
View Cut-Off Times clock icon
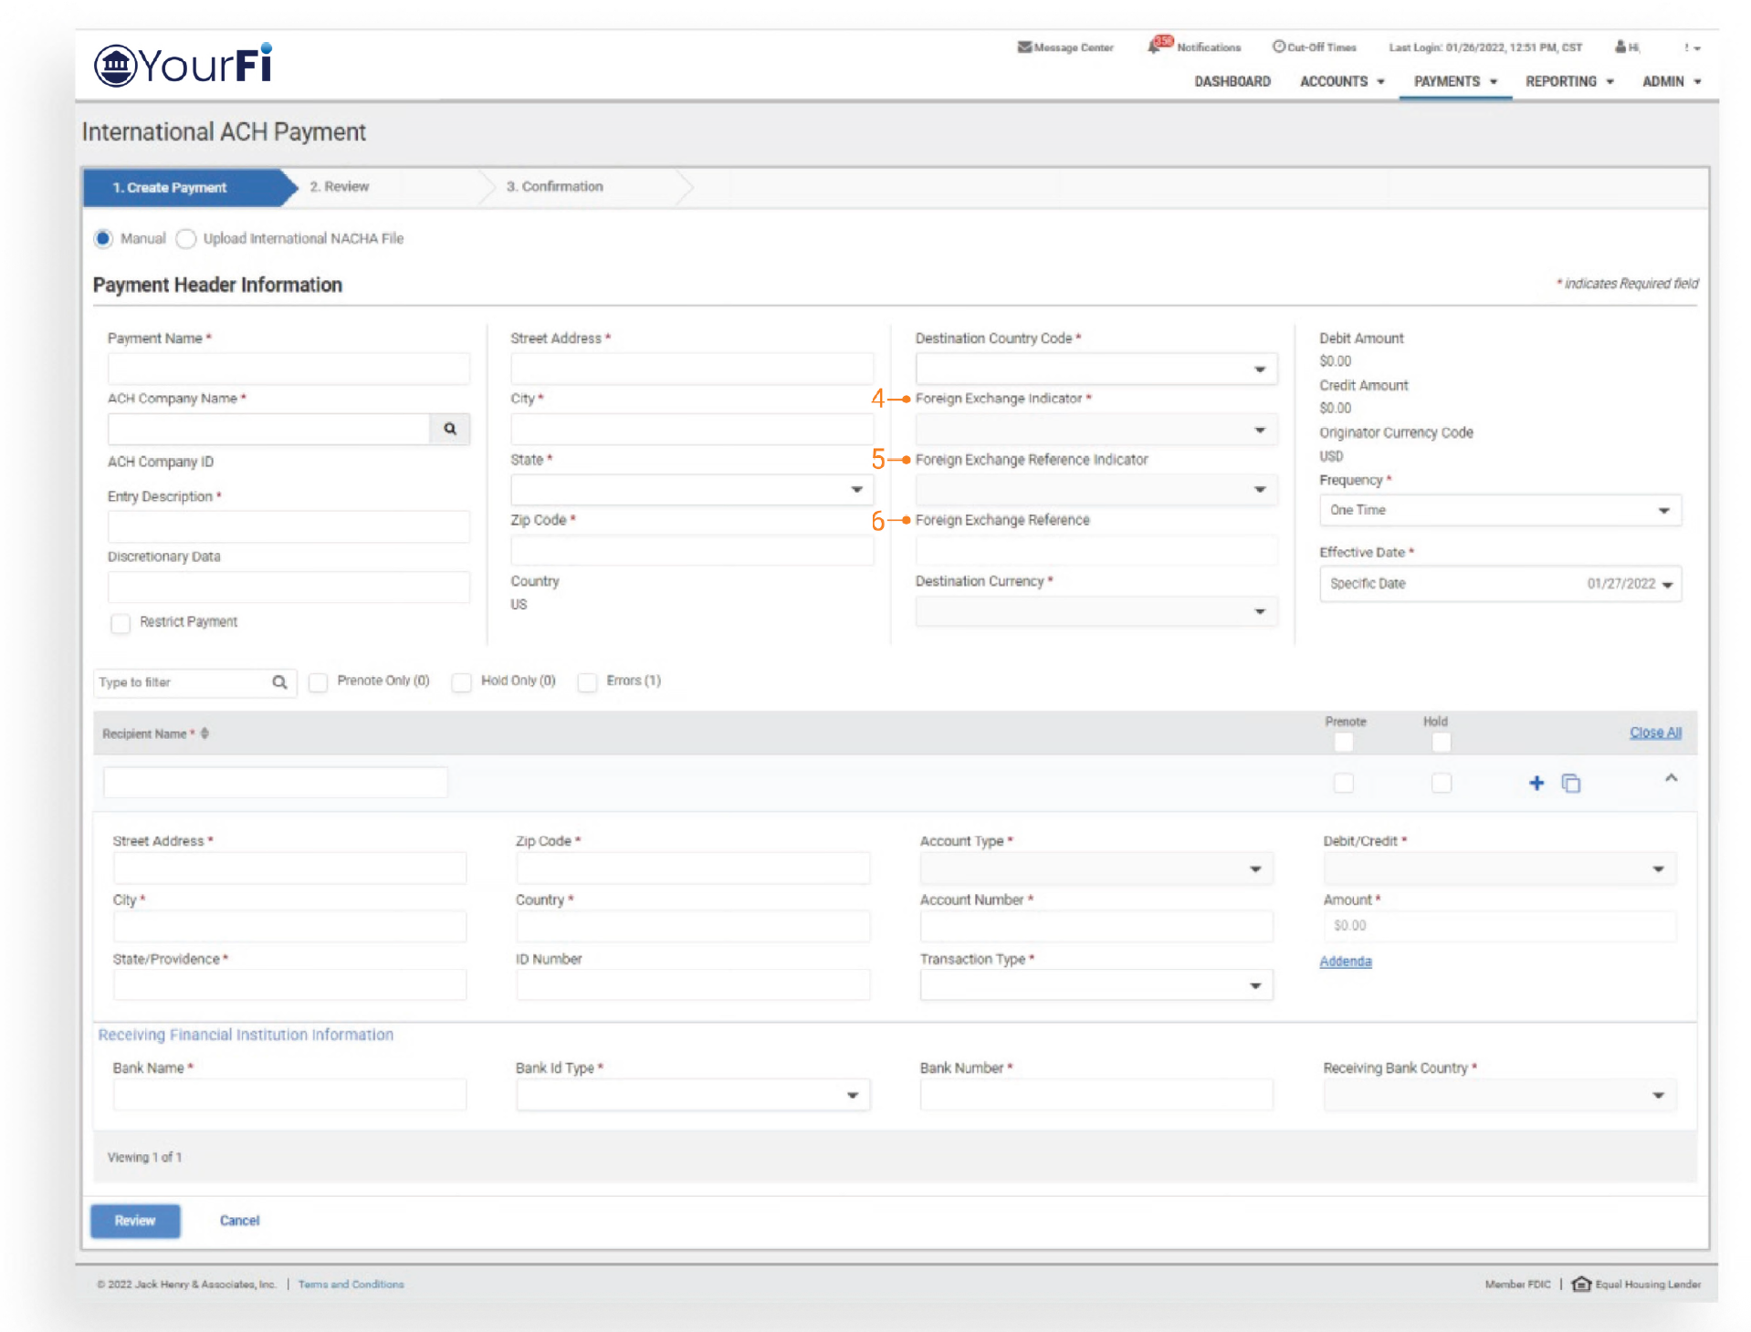click(1278, 47)
